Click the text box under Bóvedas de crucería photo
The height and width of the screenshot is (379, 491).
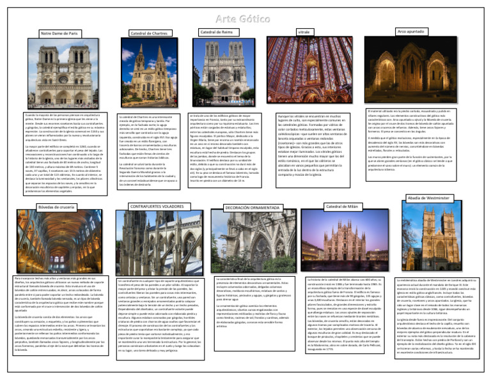(x=61, y=316)
